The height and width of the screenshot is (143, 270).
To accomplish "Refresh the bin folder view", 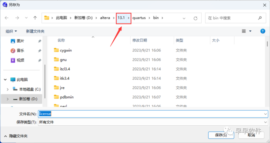I will [195, 18].
